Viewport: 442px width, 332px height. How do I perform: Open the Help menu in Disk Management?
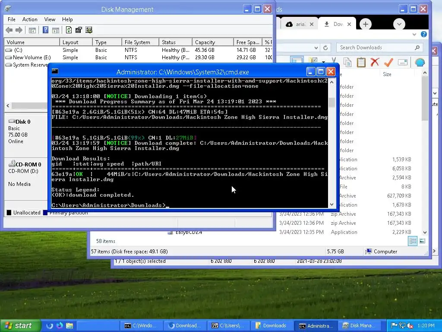tap(67, 19)
